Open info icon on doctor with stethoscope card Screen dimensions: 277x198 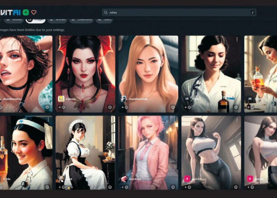[236, 107]
